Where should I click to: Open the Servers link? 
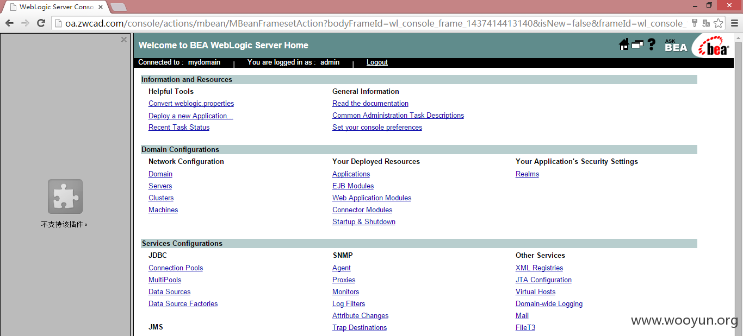click(160, 186)
